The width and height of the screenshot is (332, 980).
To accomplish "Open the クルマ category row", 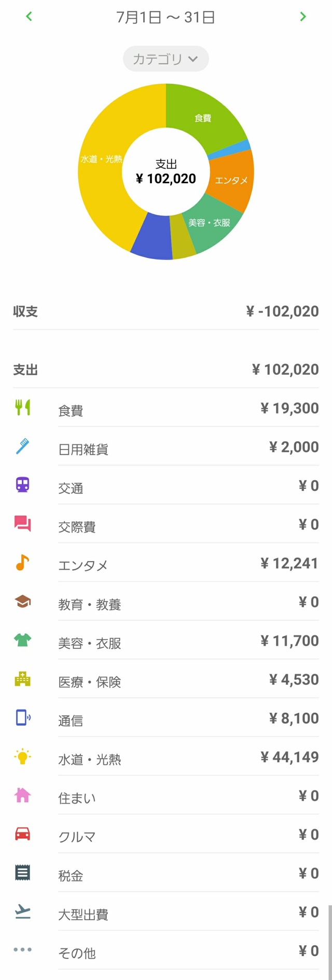I will click(166, 836).
